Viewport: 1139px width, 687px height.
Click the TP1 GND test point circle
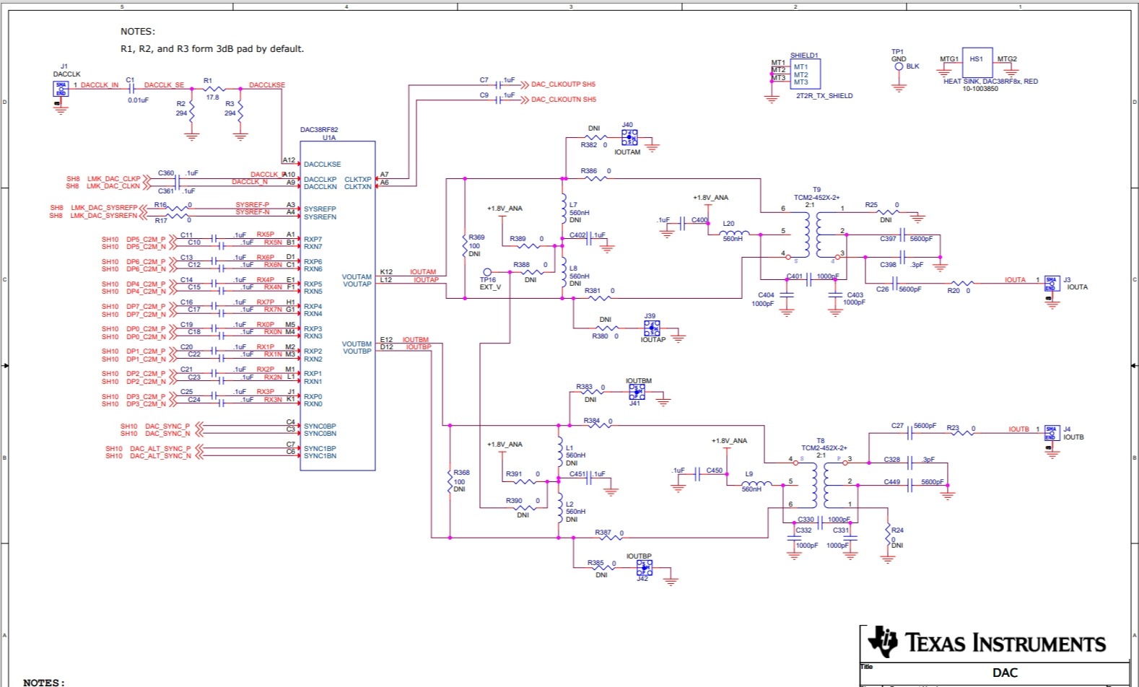point(899,66)
